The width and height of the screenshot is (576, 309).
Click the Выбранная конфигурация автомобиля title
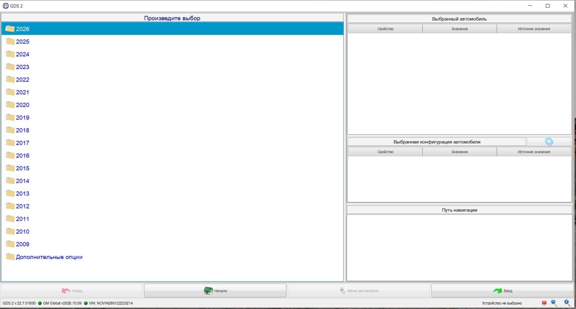pos(437,142)
